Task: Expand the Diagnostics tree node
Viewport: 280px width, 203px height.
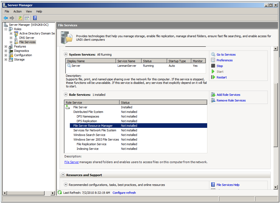Action: tap(6, 51)
